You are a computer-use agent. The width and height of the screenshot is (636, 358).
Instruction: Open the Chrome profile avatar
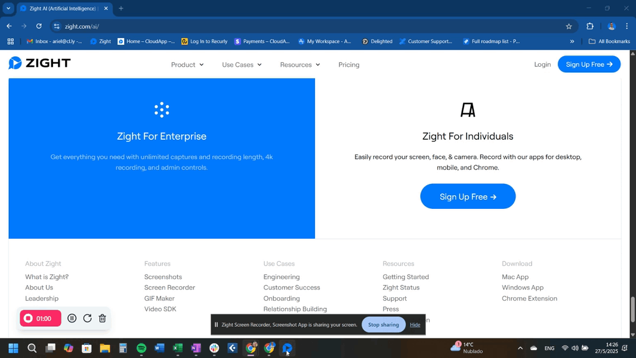pyautogui.click(x=612, y=26)
